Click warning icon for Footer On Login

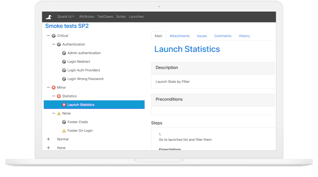pyautogui.click(x=64, y=131)
